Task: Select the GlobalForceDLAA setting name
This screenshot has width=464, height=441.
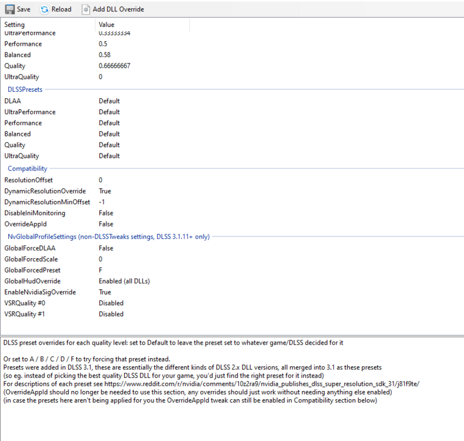Action: (29, 248)
